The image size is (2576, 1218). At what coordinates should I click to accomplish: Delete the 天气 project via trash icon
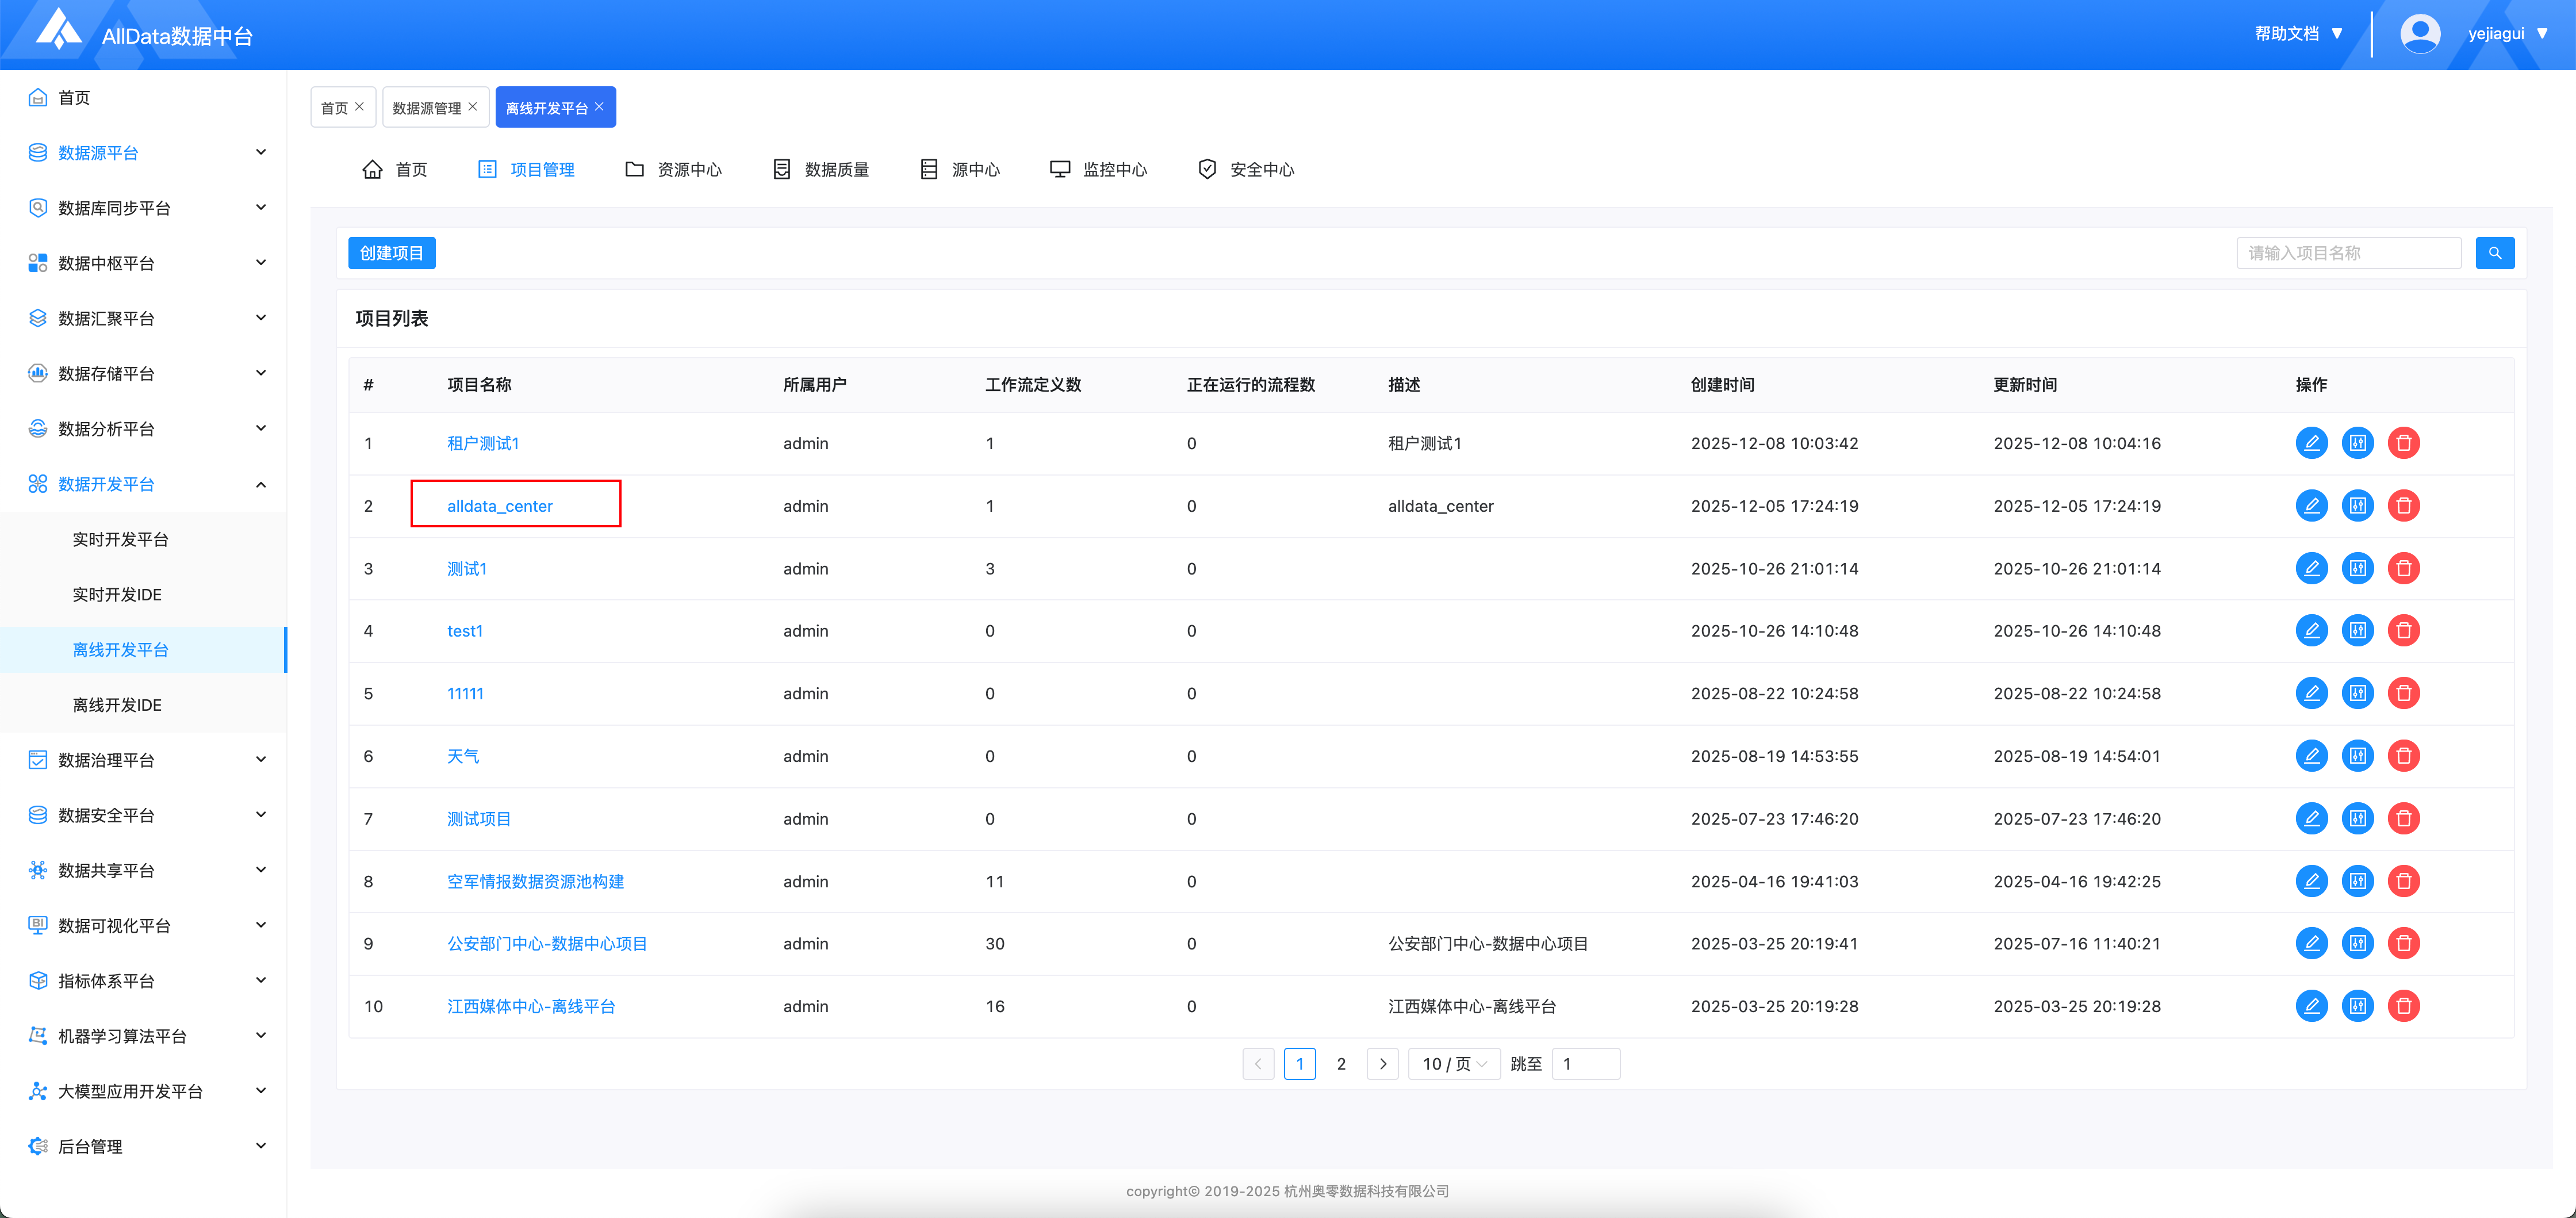pos(2403,756)
